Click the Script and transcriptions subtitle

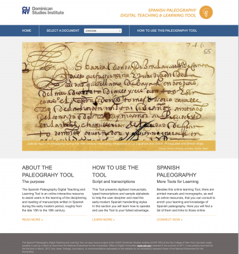[x=114, y=182]
